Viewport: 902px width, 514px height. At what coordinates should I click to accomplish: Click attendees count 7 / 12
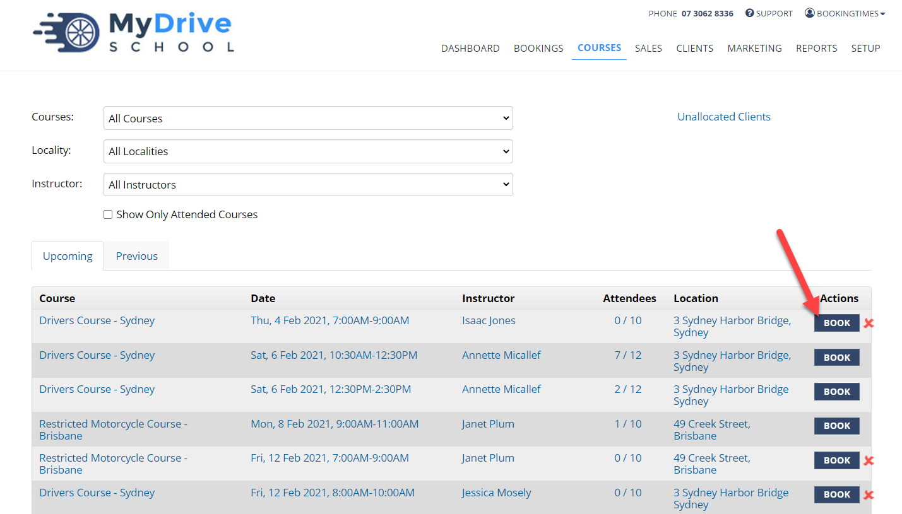click(x=627, y=355)
